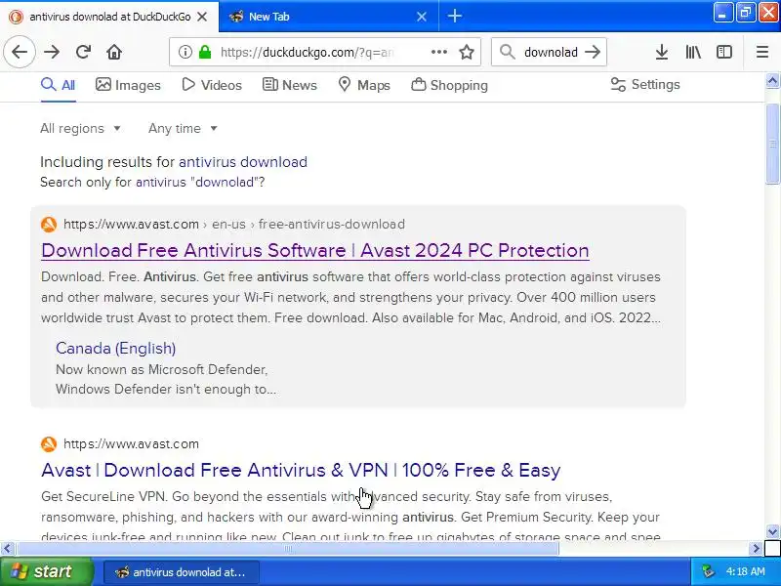Switch to Images results
The image size is (781, 586).
coord(128,85)
